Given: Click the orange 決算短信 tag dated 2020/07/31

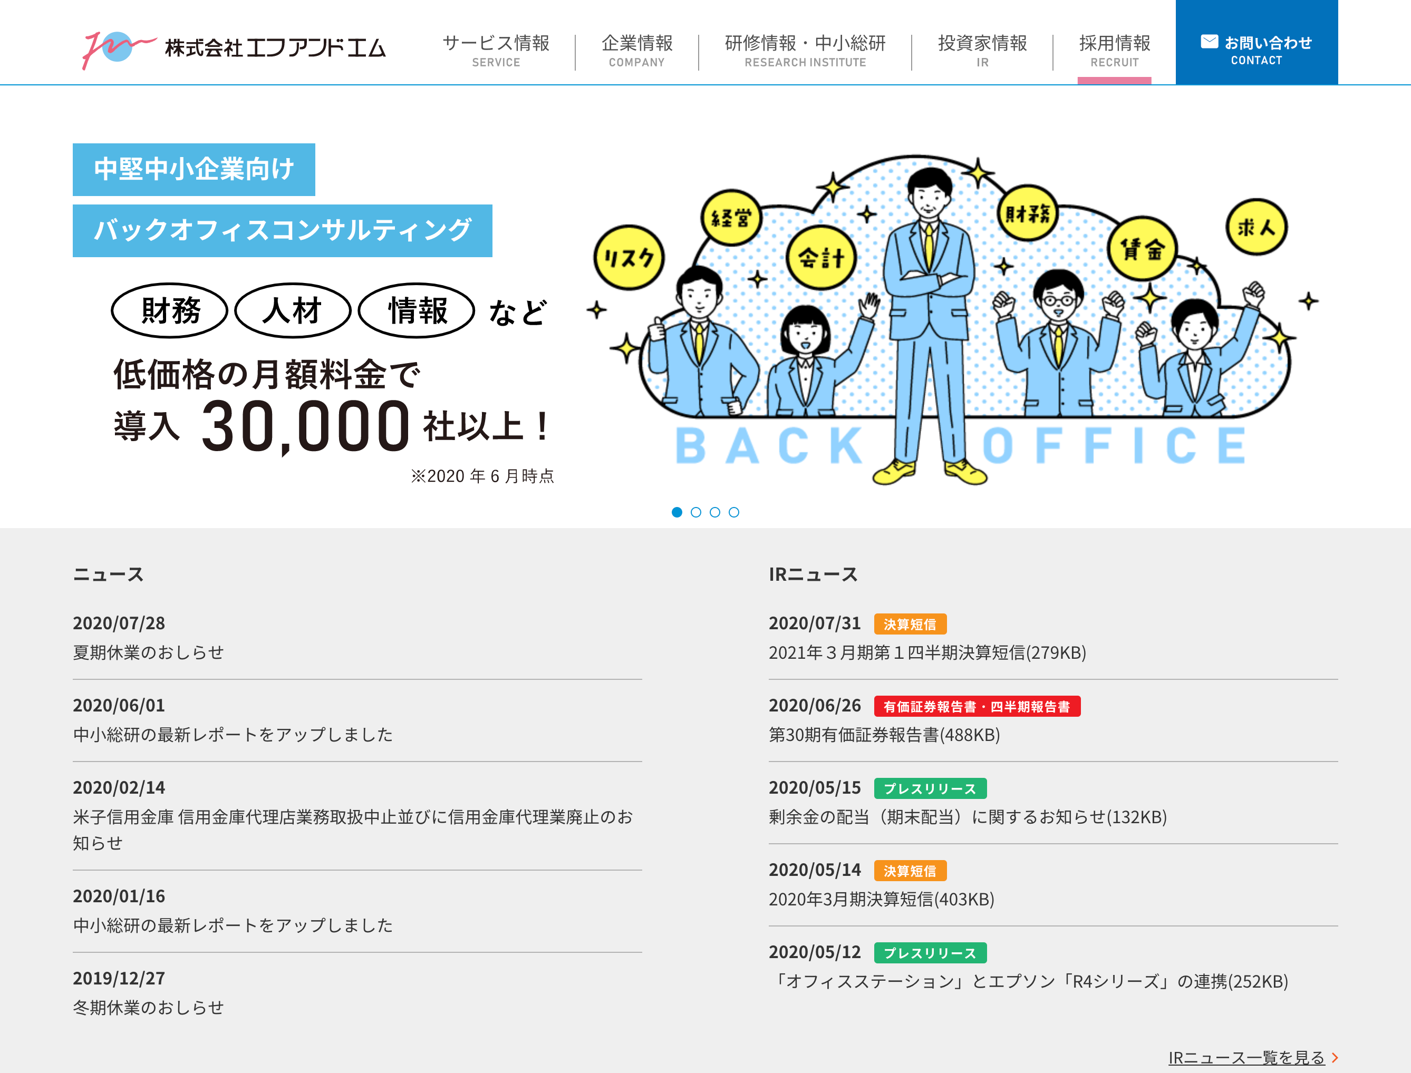Looking at the screenshot, I should pyautogui.click(x=910, y=624).
